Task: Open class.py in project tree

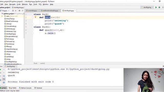Action: 8,24
